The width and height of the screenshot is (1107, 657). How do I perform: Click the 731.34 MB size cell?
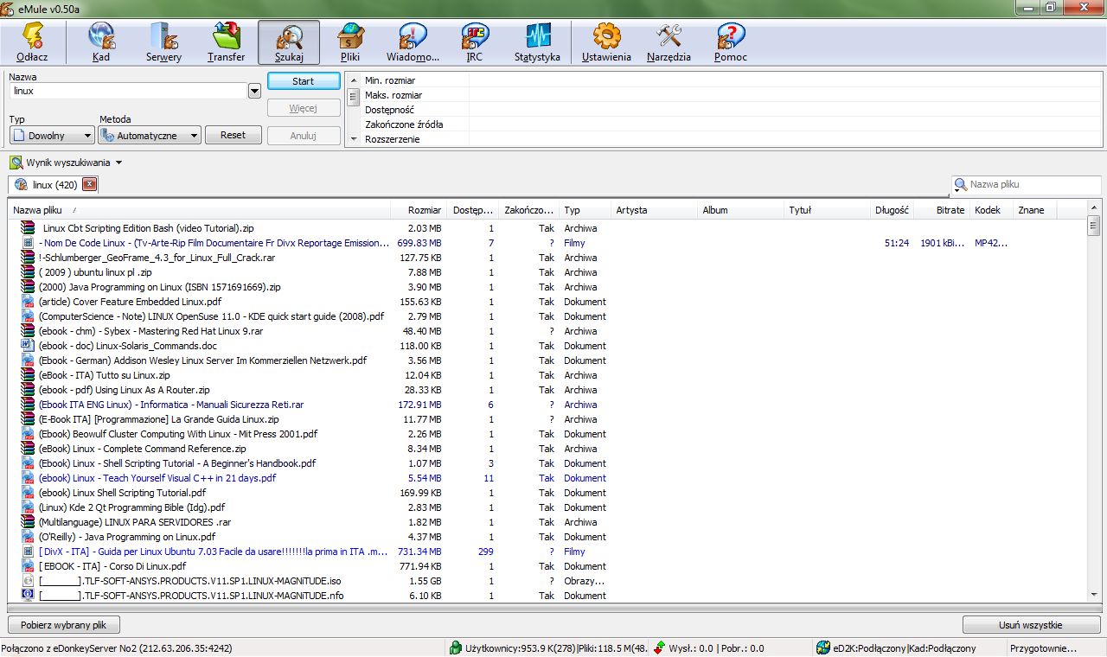419,552
